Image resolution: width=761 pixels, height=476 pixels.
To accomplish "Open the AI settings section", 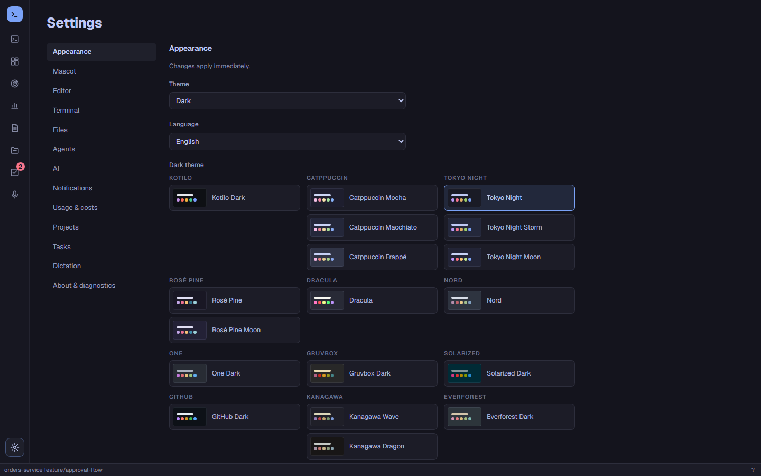I will click(101, 169).
